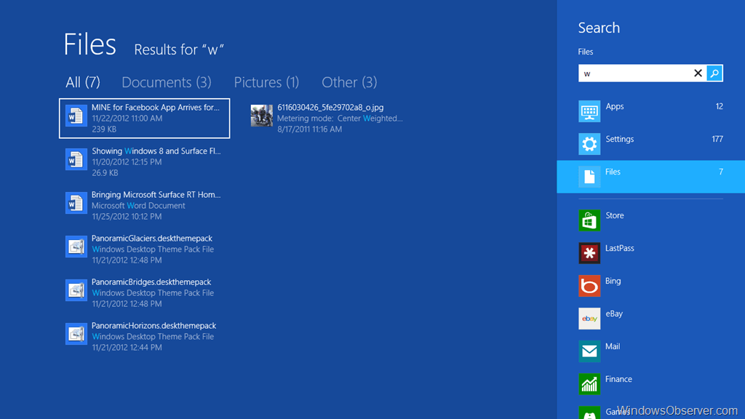Screen dimensions: 745x419
Task: Open the 6116030426 jpg picture thumbnail
Action: pyautogui.click(x=262, y=116)
